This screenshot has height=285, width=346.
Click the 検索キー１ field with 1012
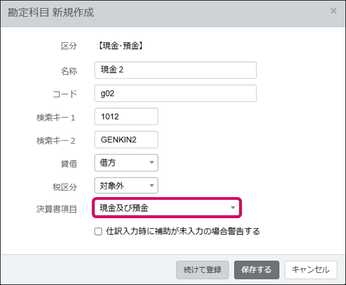126,117
